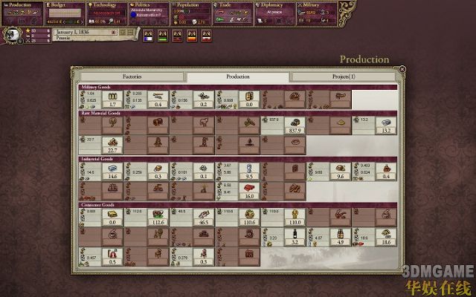Decrease game speed with minus button

131,32
